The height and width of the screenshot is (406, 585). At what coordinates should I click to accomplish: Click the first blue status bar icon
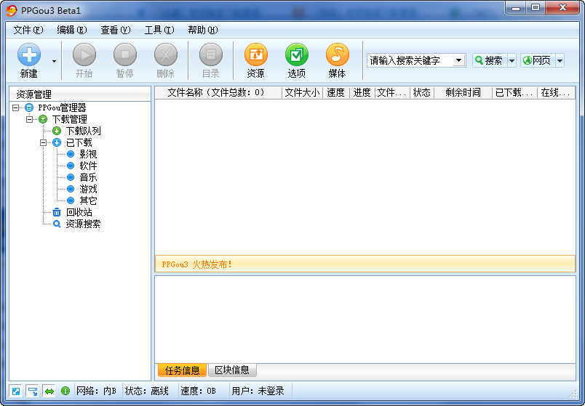[x=16, y=391]
